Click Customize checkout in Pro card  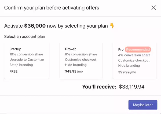[134, 60]
